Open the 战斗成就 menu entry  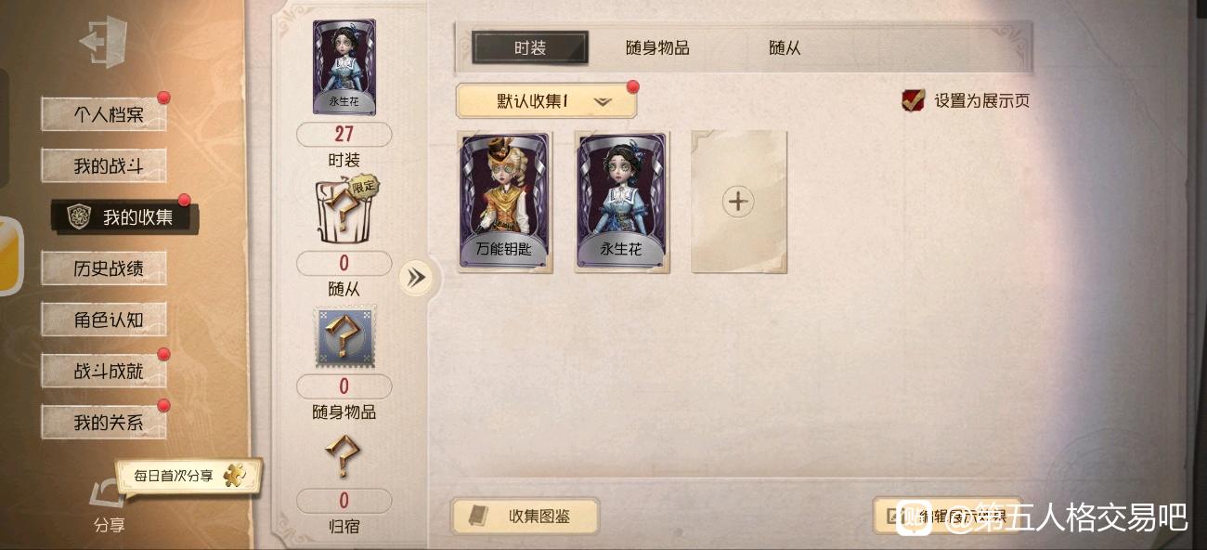104,371
